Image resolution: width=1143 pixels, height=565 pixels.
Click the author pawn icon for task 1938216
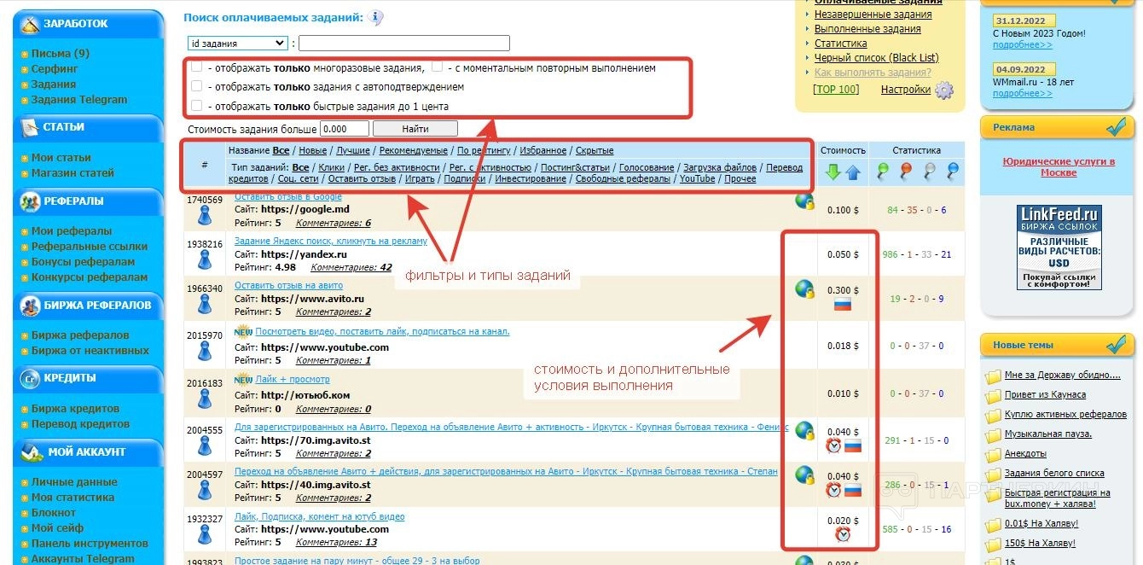coord(205,261)
